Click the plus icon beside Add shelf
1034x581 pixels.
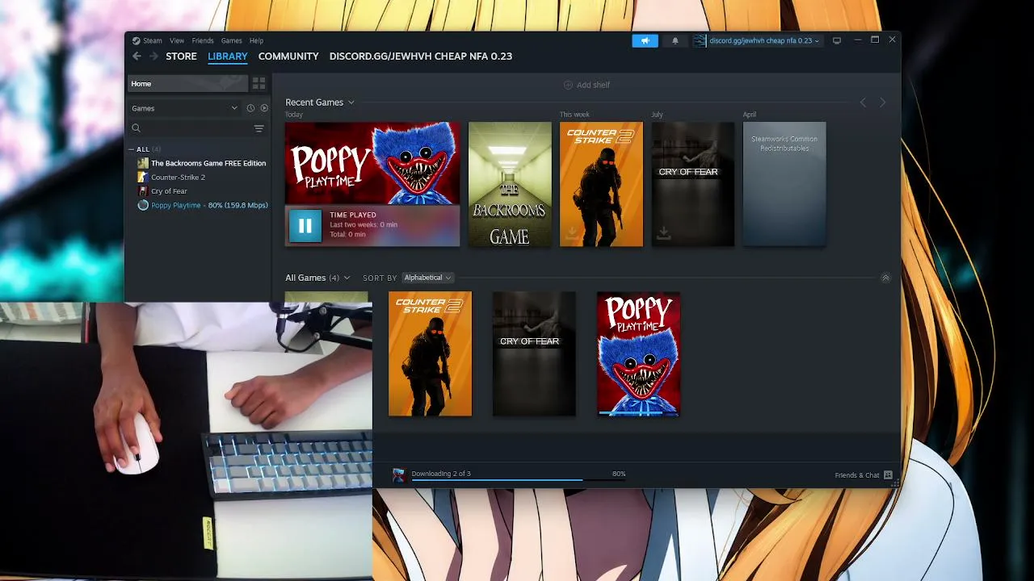pos(568,85)
